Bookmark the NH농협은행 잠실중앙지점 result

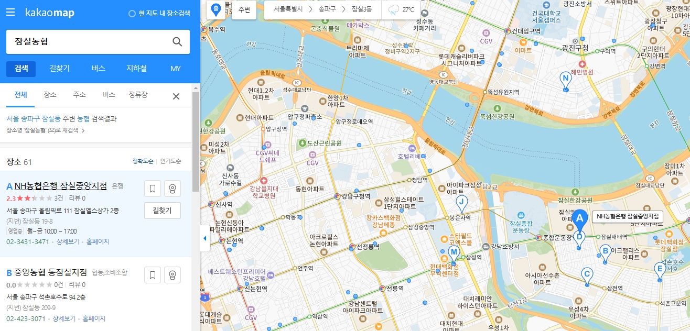click(152, 188)
